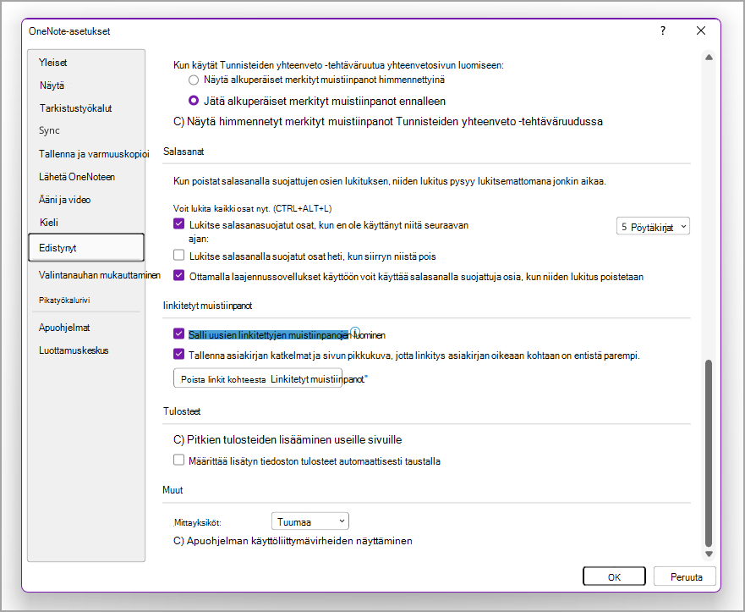Open the Apuohjelmat category

point(64,328)
